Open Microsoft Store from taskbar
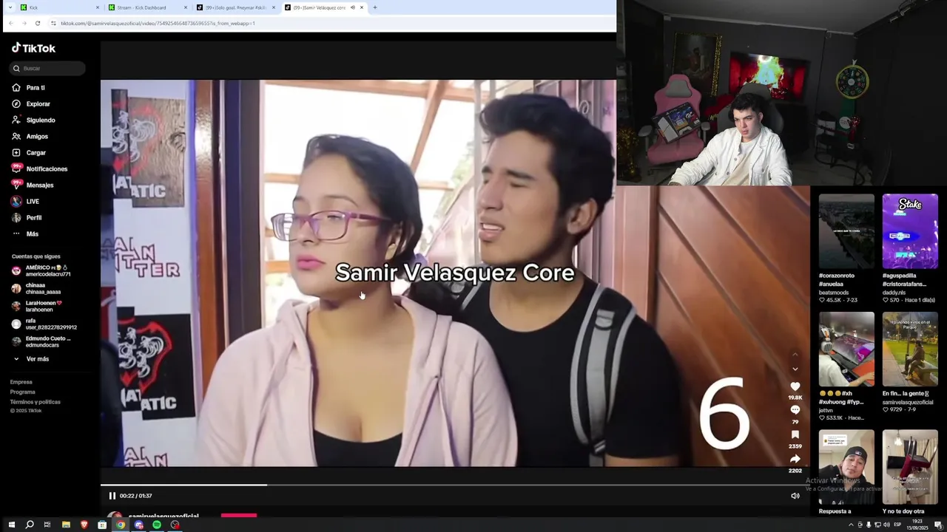 [x=102, y=525]
